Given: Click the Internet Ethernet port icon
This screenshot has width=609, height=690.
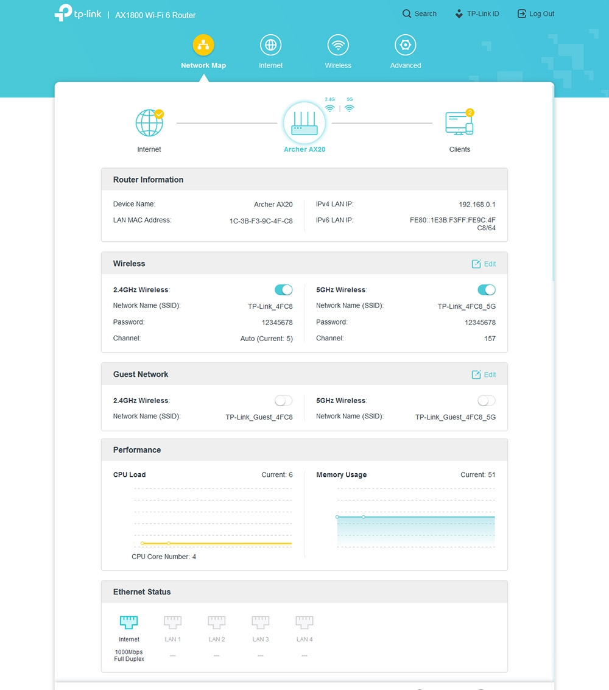Looking at the screenshot, I should tap(129, 622).
